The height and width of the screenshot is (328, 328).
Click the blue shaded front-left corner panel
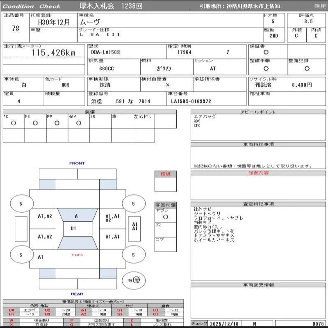coord(48,184)
